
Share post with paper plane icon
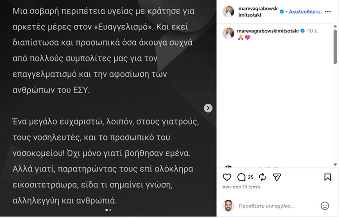point(277,177)
